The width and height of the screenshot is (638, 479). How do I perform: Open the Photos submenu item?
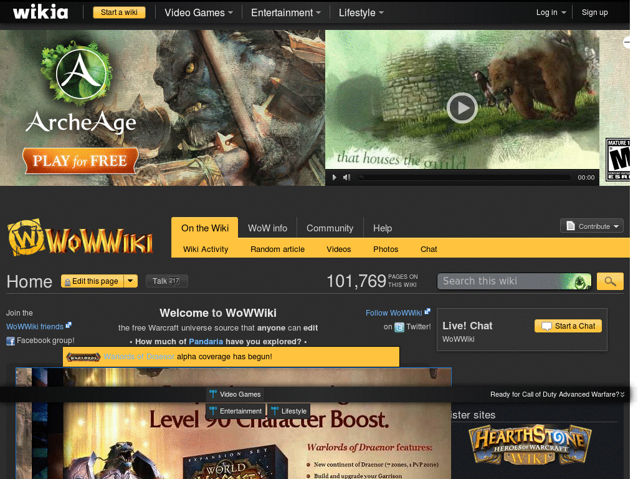(x=386, y=249)
